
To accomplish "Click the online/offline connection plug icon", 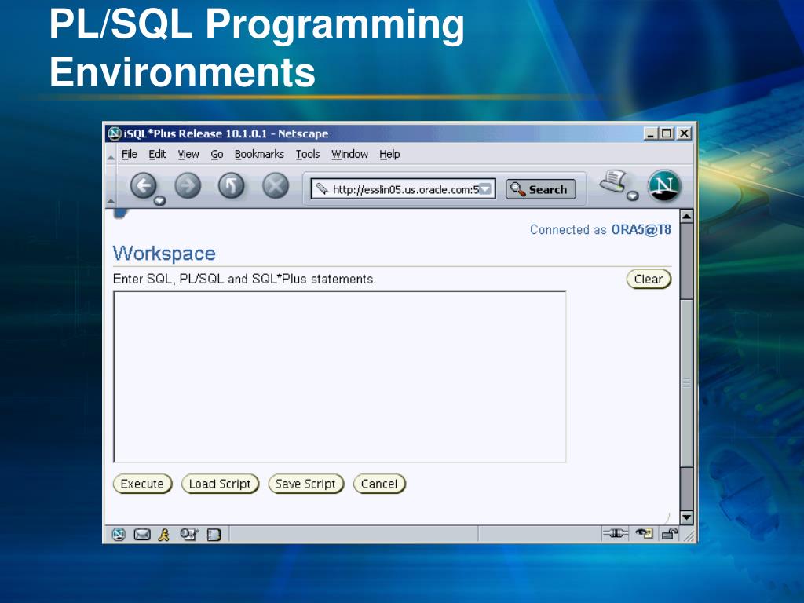I will pos(616,534).
